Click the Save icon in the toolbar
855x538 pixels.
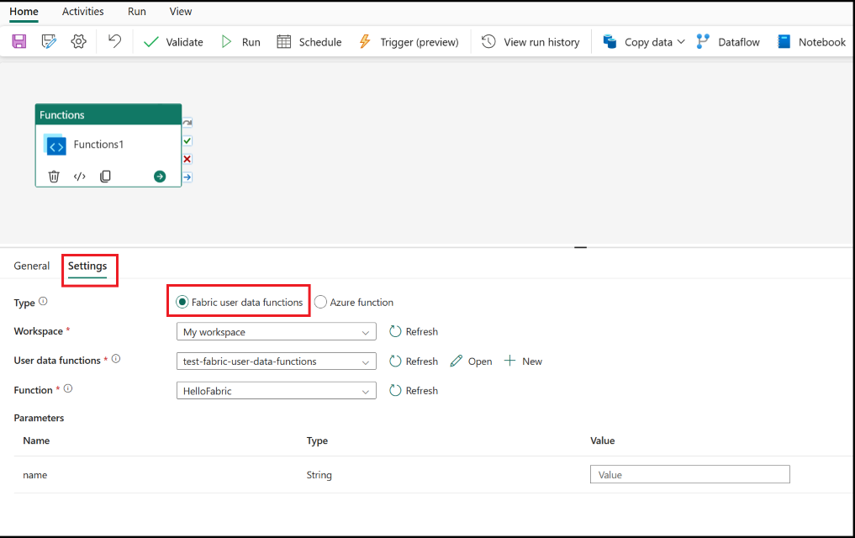pos(18,41)
